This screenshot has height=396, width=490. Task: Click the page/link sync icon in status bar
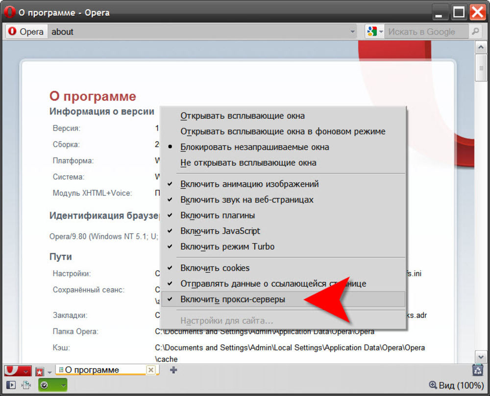pyautogui.click(x=26, y=385)
